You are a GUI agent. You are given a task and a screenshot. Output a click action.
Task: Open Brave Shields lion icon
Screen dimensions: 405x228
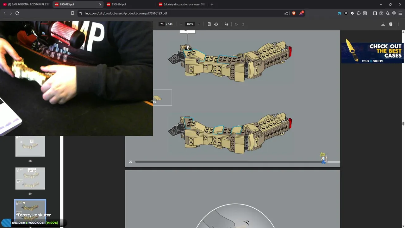294,13
